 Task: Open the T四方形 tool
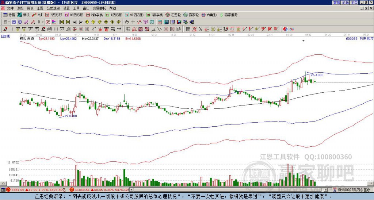pos(114,15)
